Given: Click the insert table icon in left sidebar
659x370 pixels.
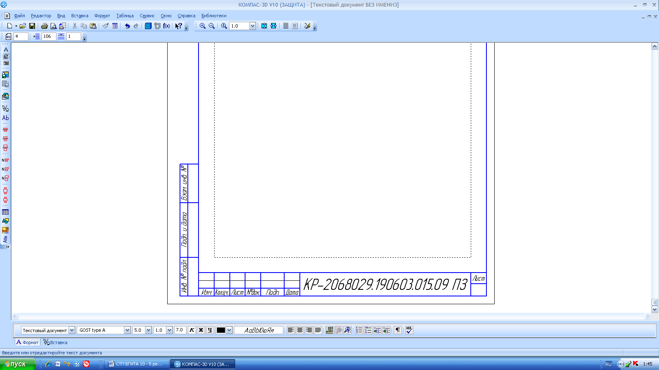Looking at the screenshot, I should pyautogui.click(x=5, y=212).
